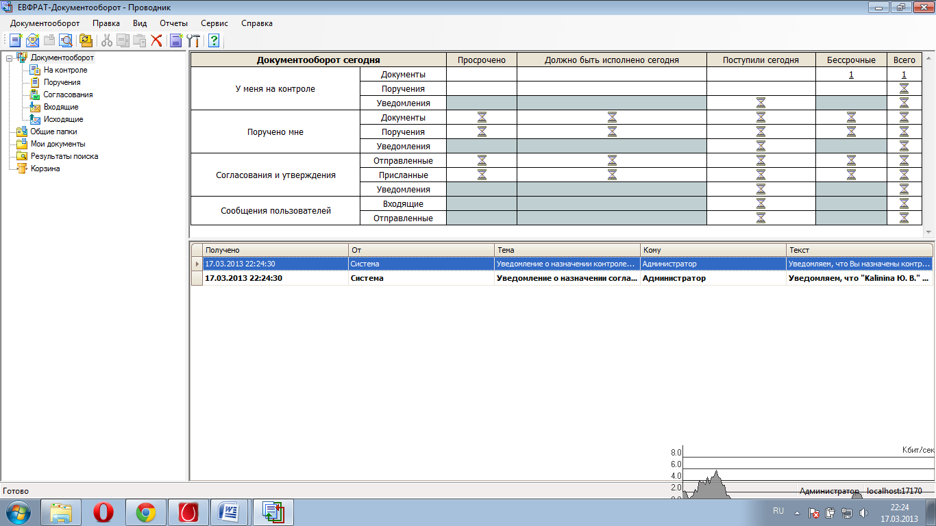Click the localhost:17170 status bar entry
The width and height of the screenshot is (936, 526).
point(894,491)
